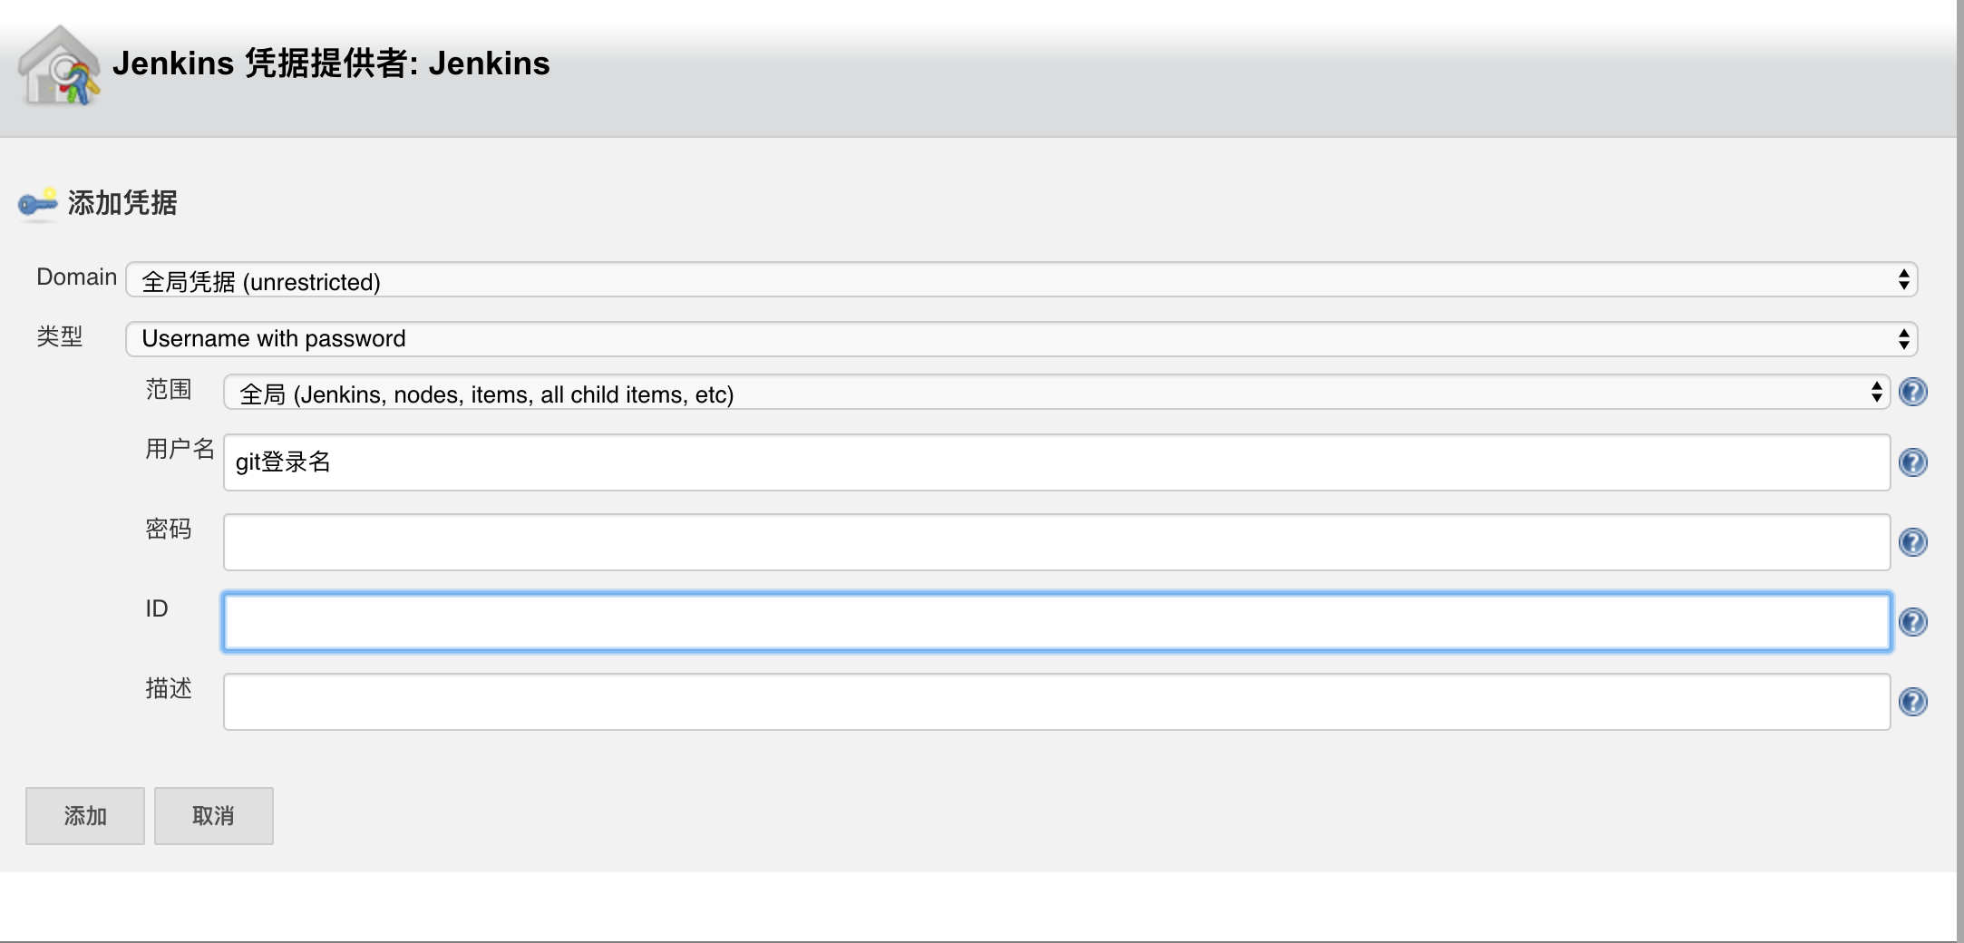Click the page title Jenkins 凭据提供者: Jenkins

click(x=331, y=63)
